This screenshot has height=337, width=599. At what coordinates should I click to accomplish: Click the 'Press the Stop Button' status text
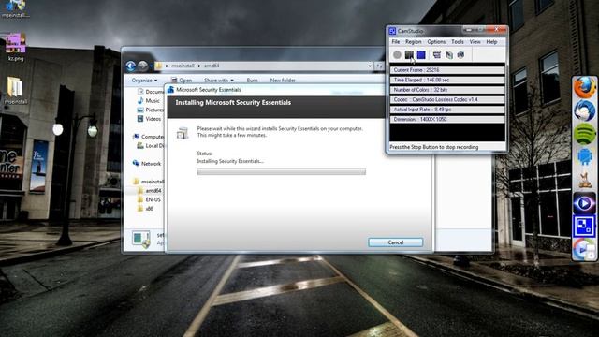tap(434, 147)
